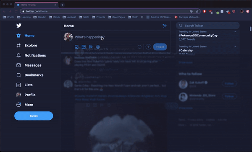The image size is (252, 152).
Task: Open #PokemonGOCommunityDay trend
Action: (198, 36)
